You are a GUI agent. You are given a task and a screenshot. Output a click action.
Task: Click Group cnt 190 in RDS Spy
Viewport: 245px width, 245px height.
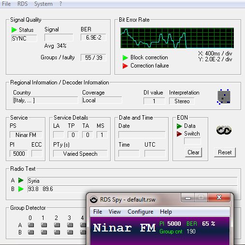177,231
